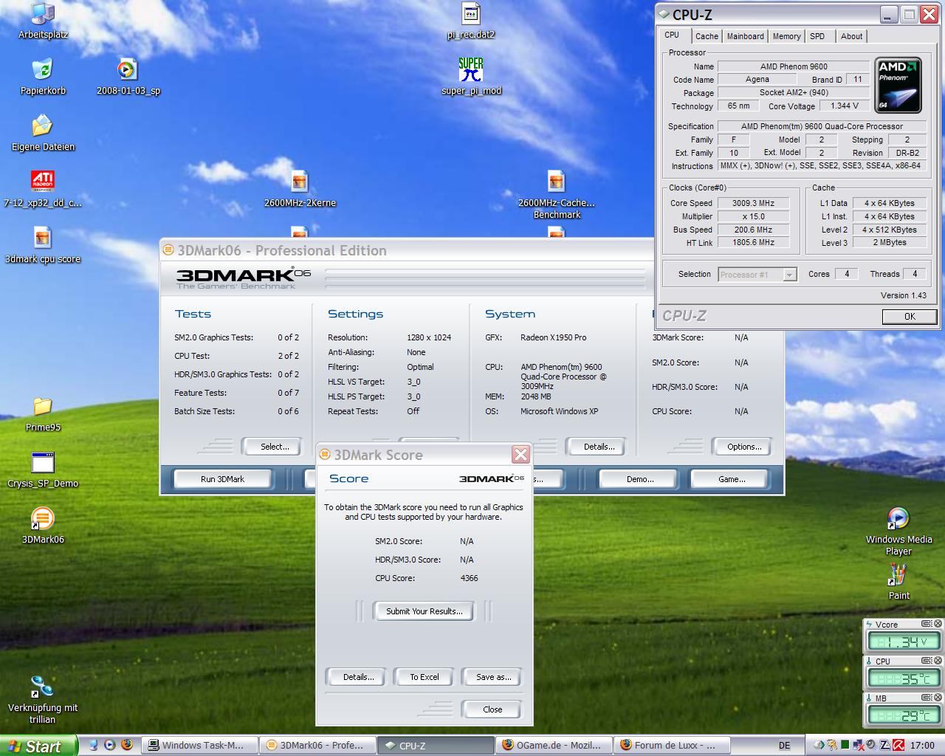Open the Prime95 folder icon

(x=43, y=413)
